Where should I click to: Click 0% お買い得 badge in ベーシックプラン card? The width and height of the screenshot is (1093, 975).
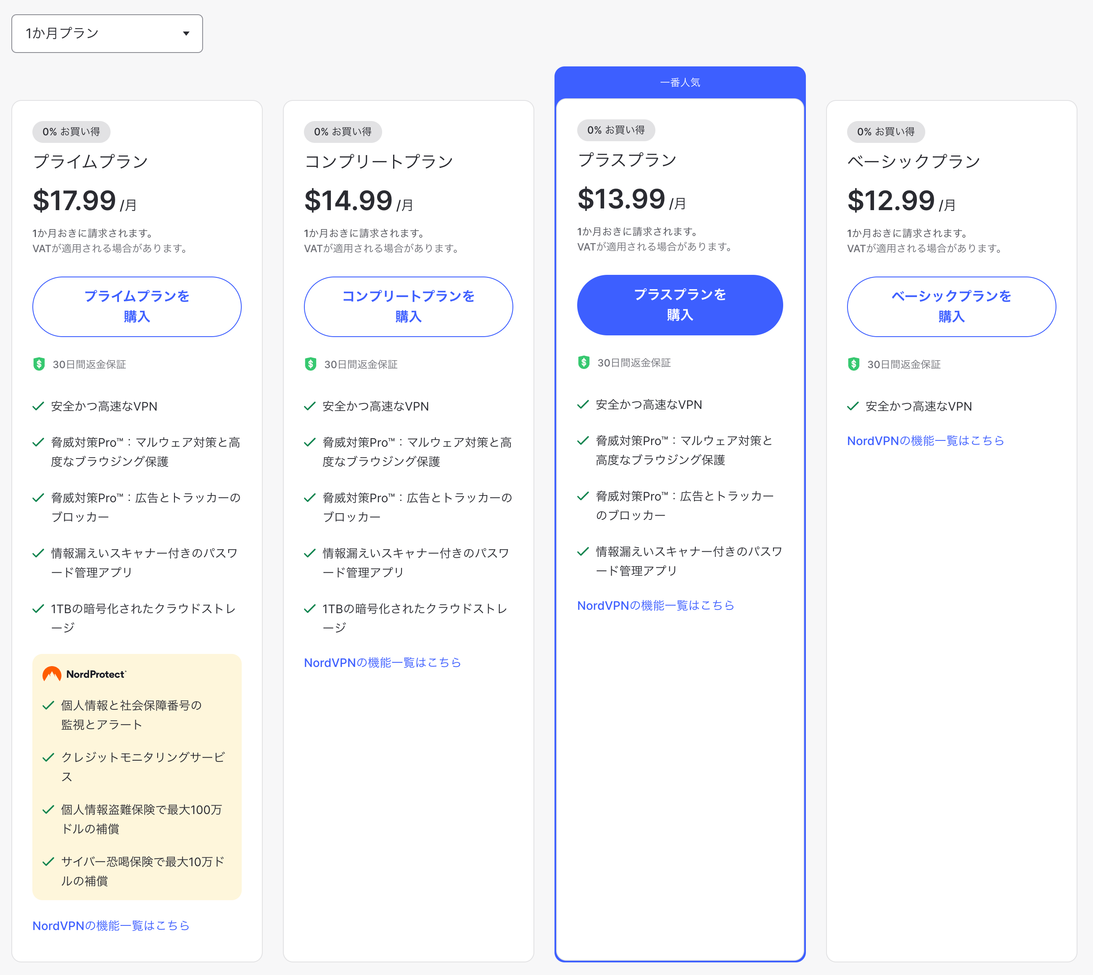pyautogui.click(x=886, y=132)
